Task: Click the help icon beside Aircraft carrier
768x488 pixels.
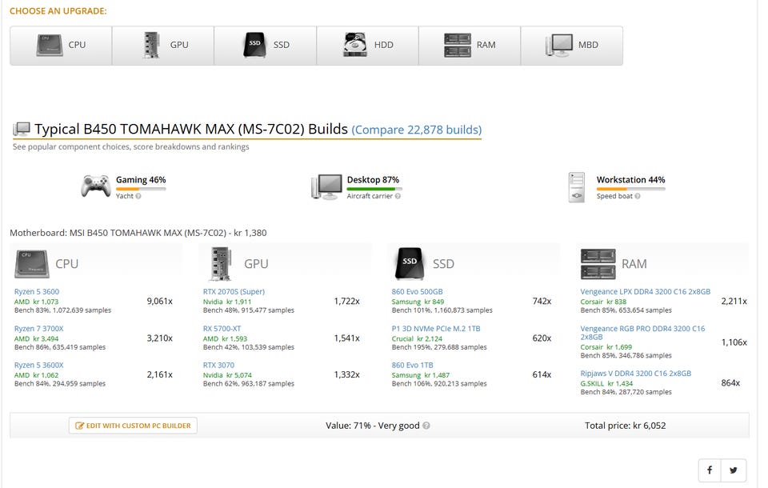Action: 398,196
